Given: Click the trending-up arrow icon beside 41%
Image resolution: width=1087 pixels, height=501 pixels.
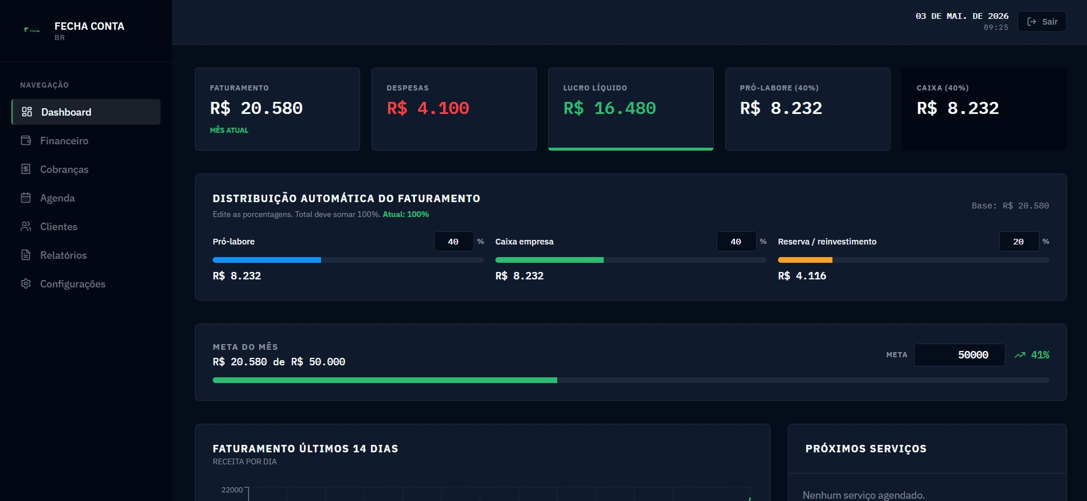Looking at the screenshot, I should [1020, 355].
